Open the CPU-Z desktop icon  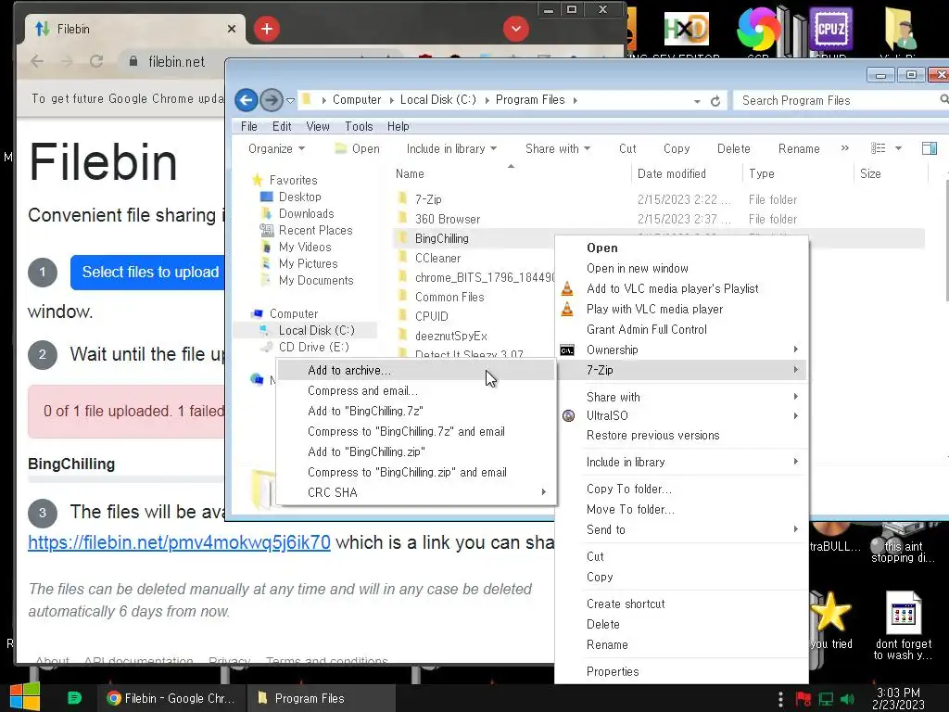tap(831, 29)
